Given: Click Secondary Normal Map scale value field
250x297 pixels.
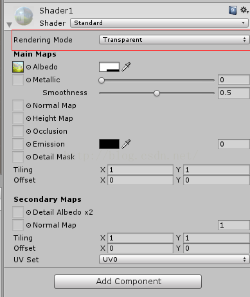Looking at the screenshot, I should click(x=234, y=225).
